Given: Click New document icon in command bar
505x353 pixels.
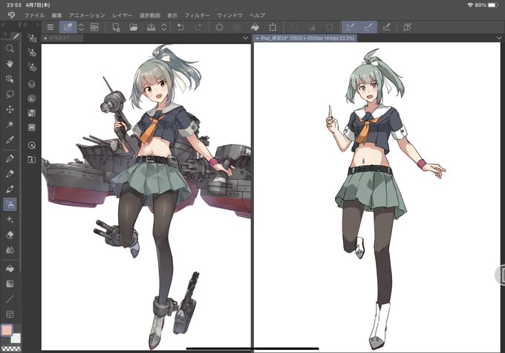Looking at the screenshot, I should (116, 27).
